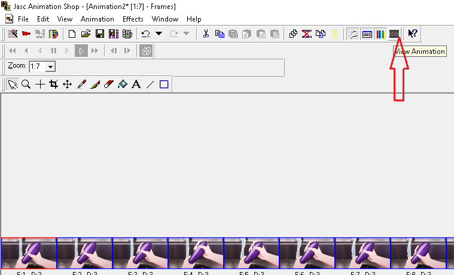This screenshot has height=275, width=454.
Task: Select frame F:8 thumbnail
Action: pos(418,253)
